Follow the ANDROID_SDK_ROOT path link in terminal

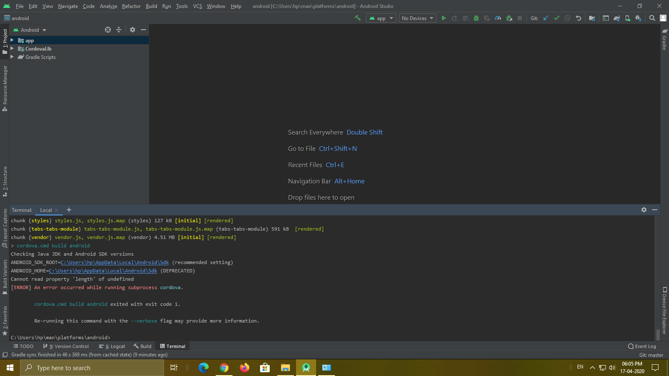[115, 262]
